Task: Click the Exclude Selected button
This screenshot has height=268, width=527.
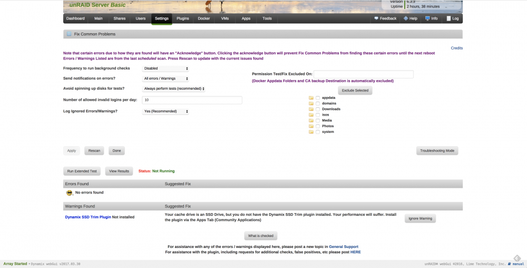Action: pyautogui.click(x=355, y=90)
